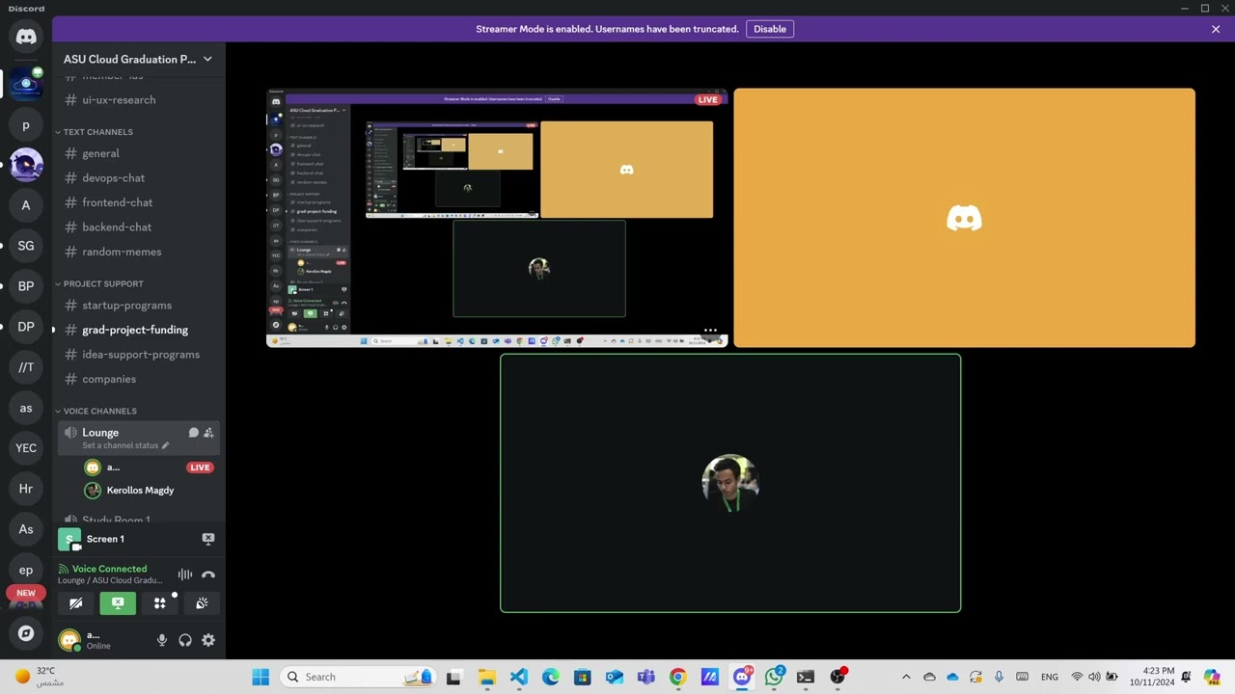The image size is (1235, 694).
Task: Invite people to Lounge channel icon
Action: (208, 433)
